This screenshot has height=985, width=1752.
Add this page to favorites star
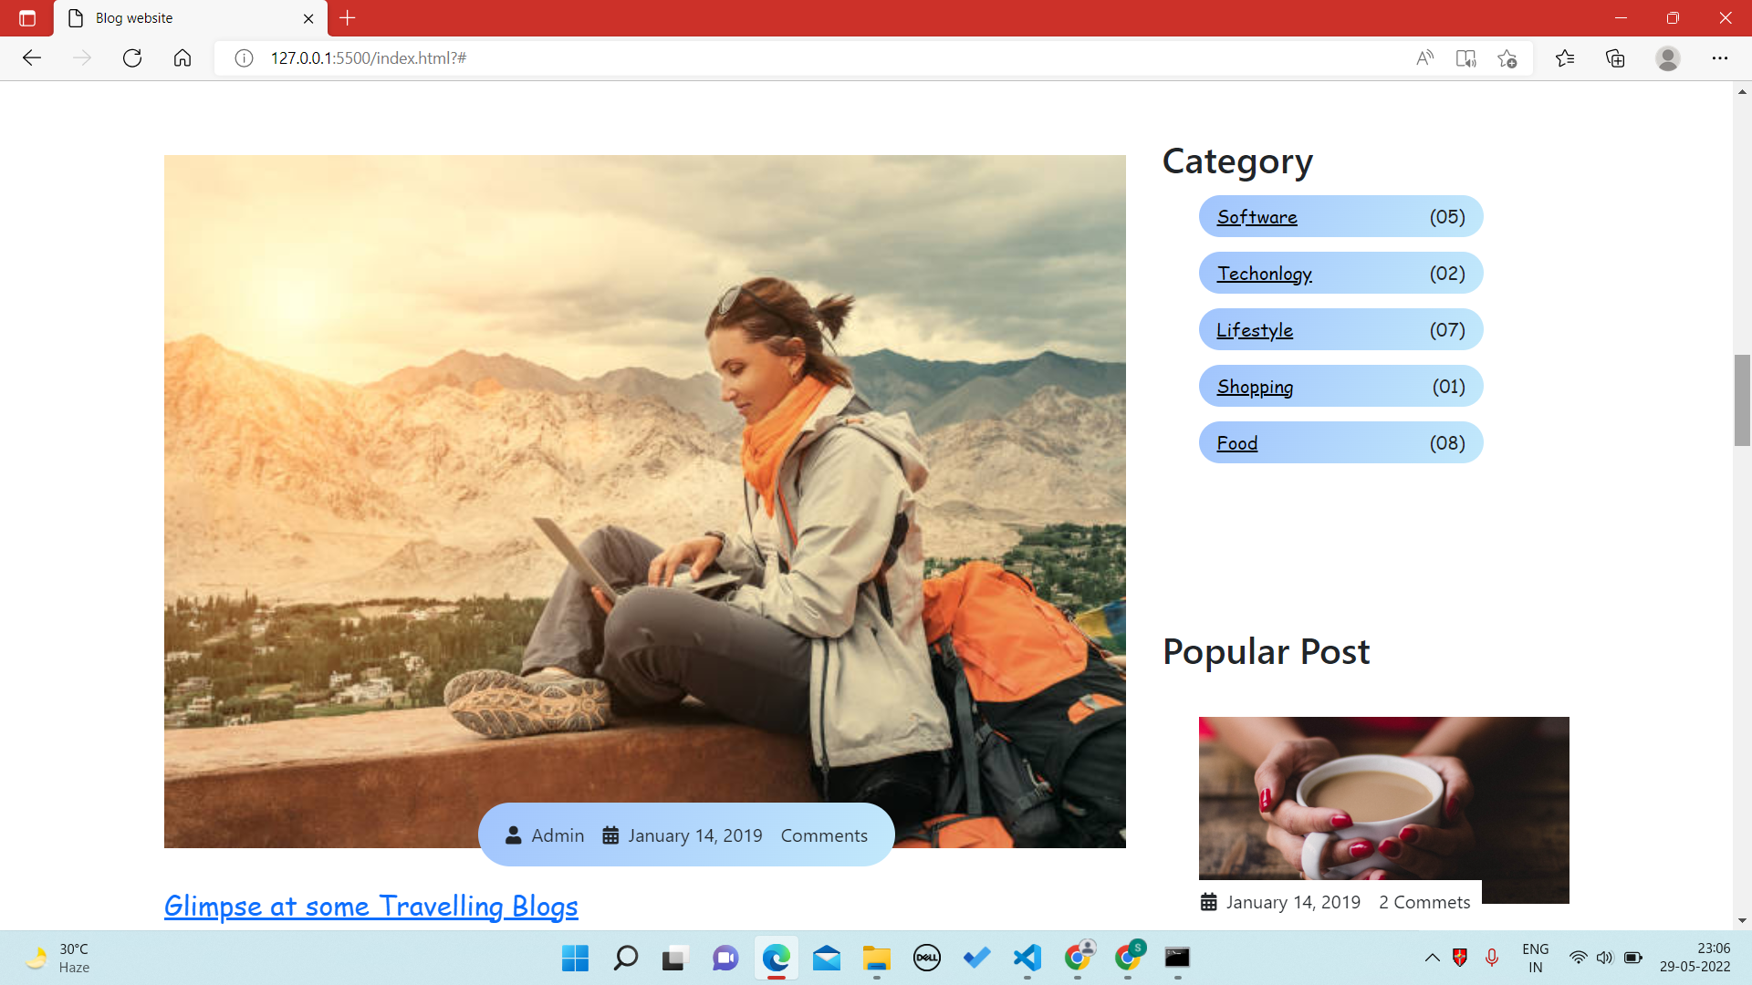tap(1507, 58)
